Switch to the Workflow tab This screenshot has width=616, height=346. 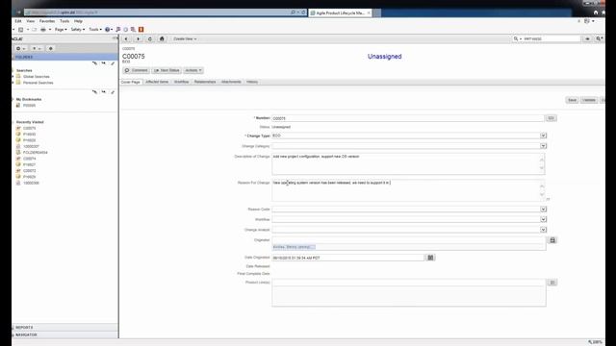pyautogui.click(x=181, y=82)
